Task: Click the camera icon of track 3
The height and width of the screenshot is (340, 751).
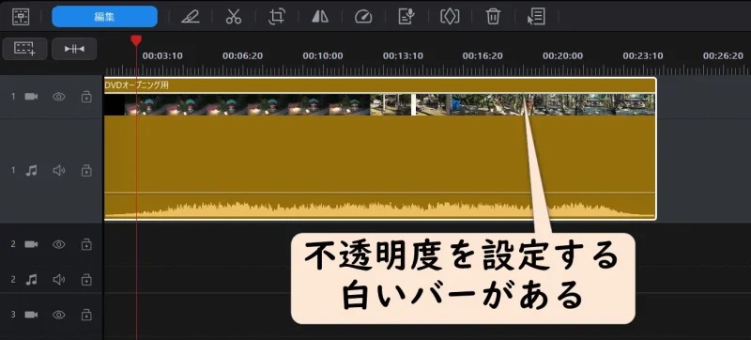Action: [31, 315]
